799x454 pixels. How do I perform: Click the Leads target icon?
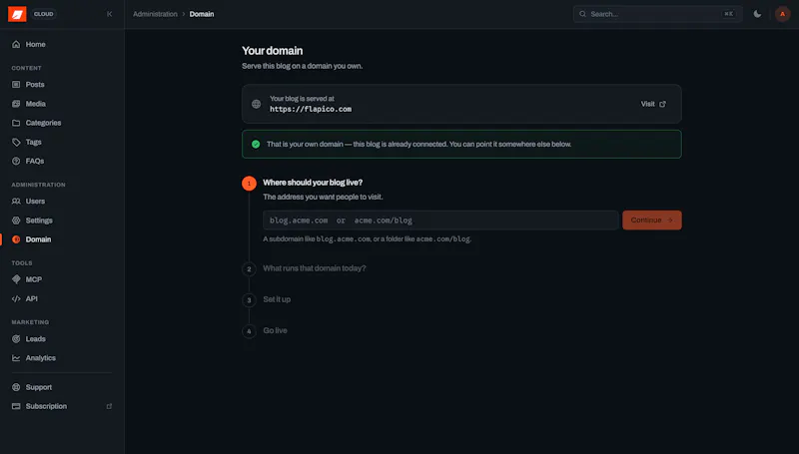click(x=16, y=339)
